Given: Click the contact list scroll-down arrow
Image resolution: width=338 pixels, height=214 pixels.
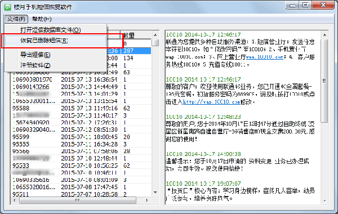Looking at the screenshot, I should coord(155,192).
